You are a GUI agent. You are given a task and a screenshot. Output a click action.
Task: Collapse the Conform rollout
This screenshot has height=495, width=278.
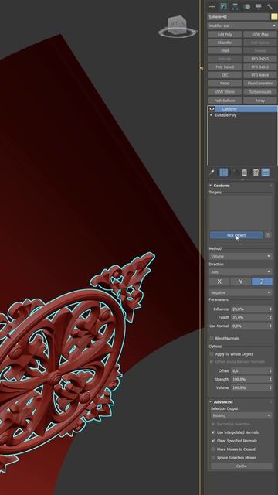coord(211,186)
